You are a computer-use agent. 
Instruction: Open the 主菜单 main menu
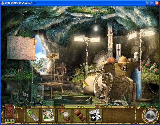[x=10, y=120]
